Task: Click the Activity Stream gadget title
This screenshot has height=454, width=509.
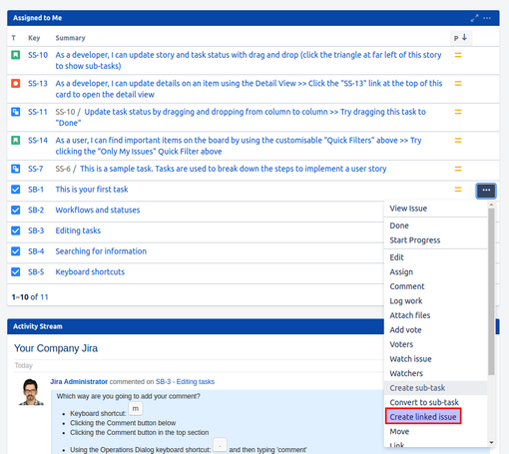Action: (38, 326)
